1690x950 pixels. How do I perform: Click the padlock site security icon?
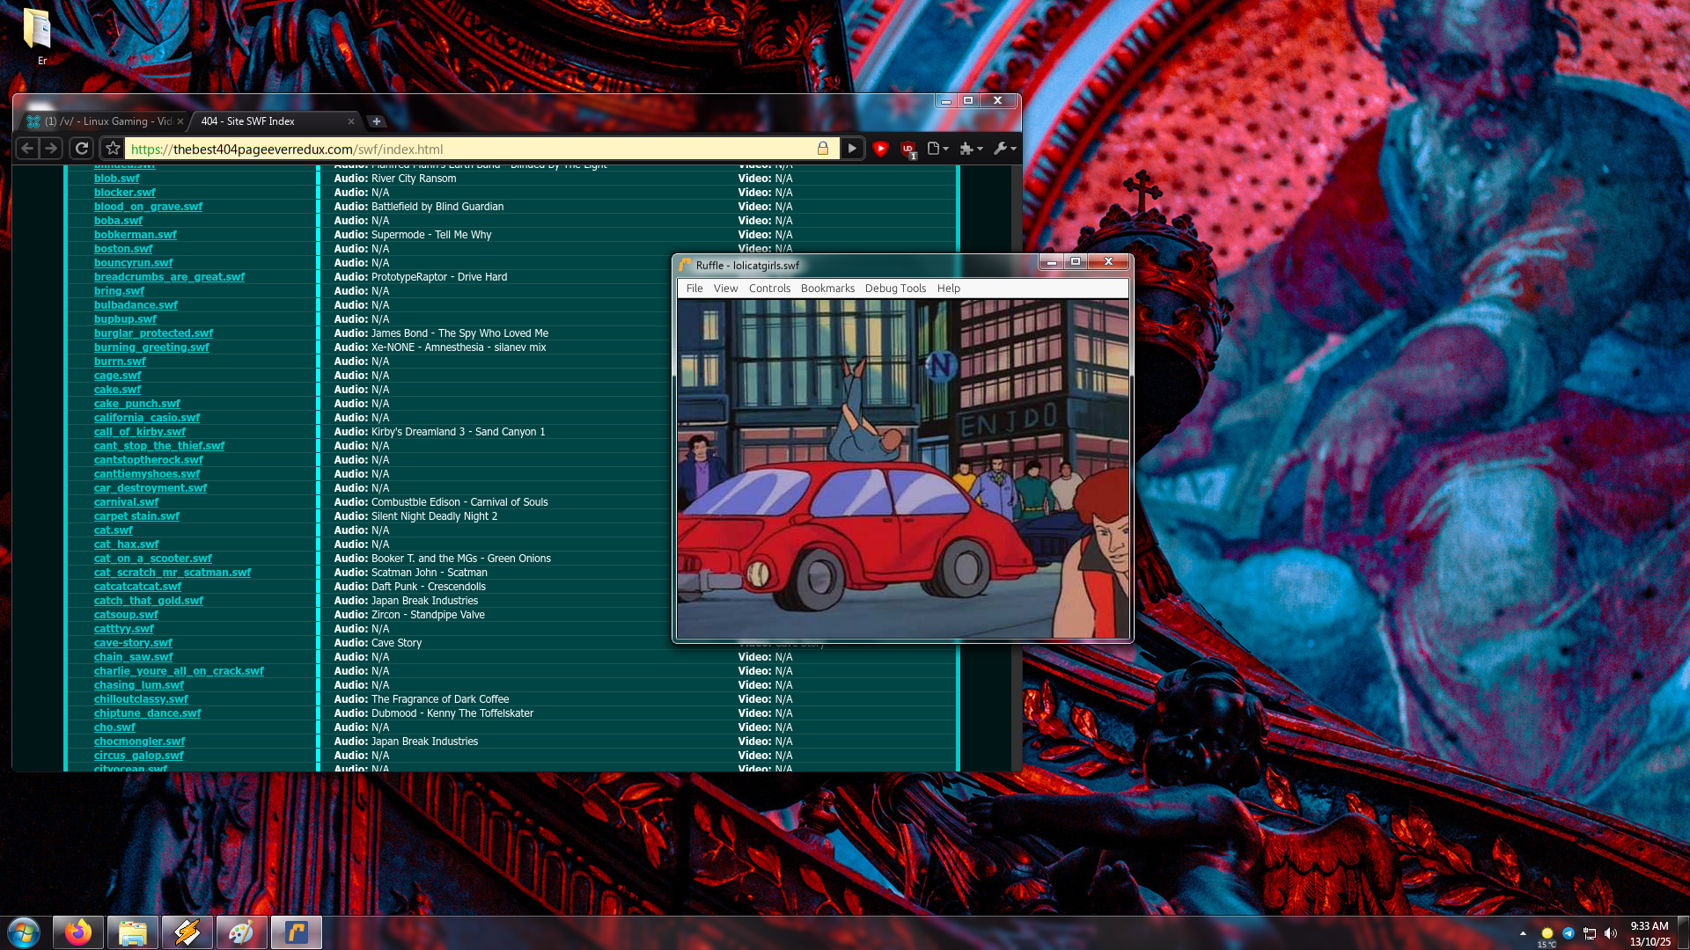click(823, 149)
